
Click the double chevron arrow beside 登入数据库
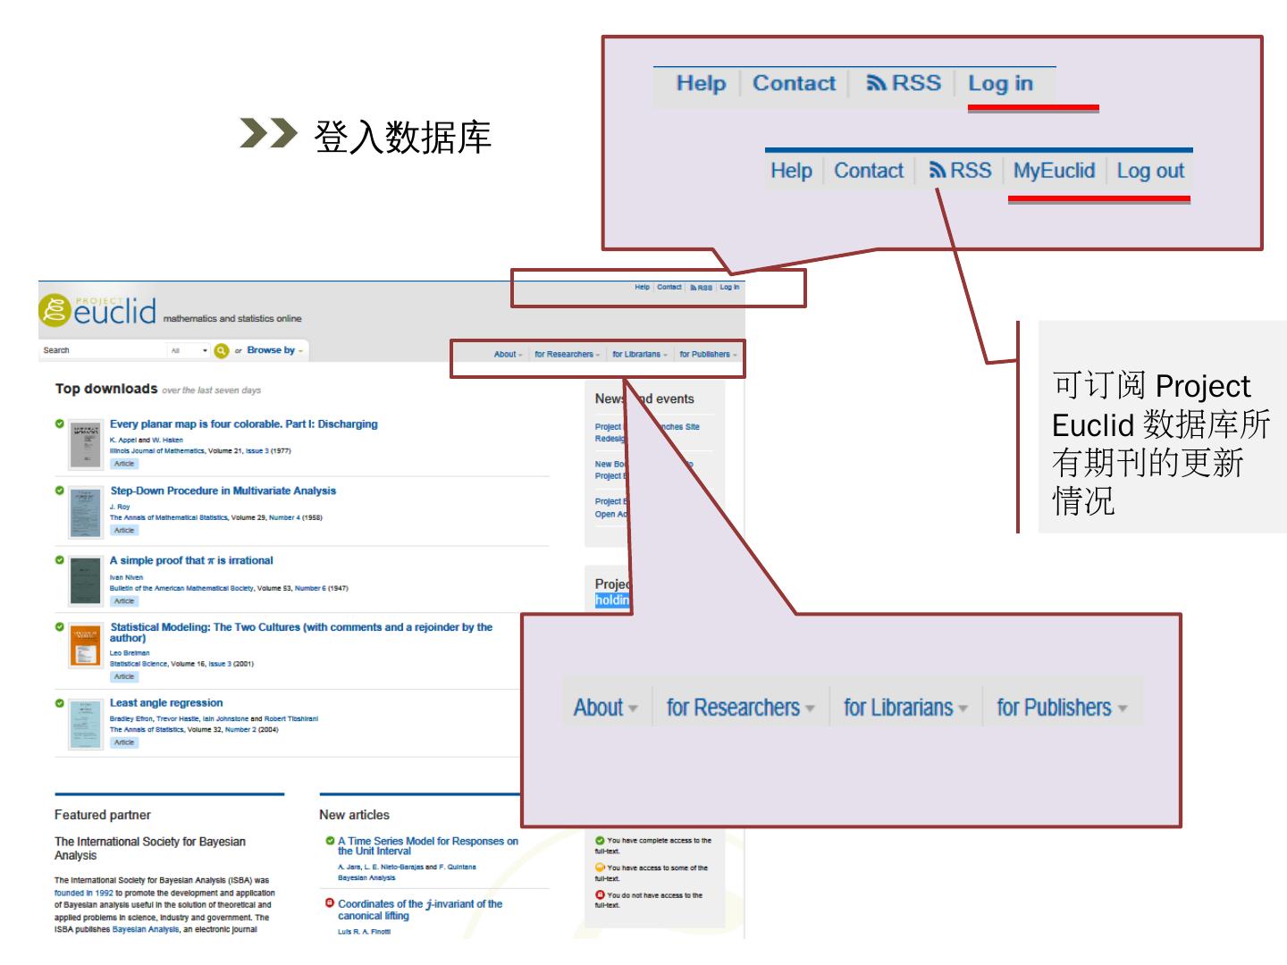(x=267, y=135)
